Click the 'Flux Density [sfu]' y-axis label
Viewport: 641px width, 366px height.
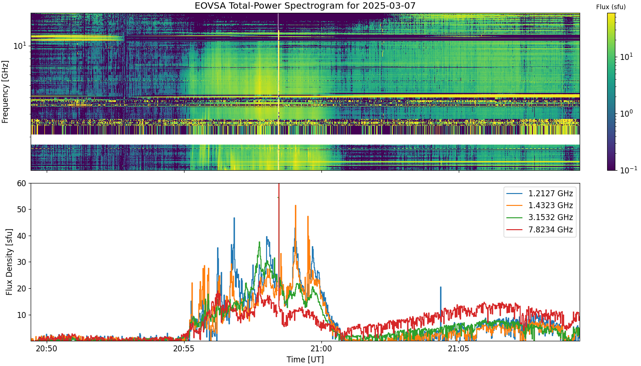tap(9, 262)
